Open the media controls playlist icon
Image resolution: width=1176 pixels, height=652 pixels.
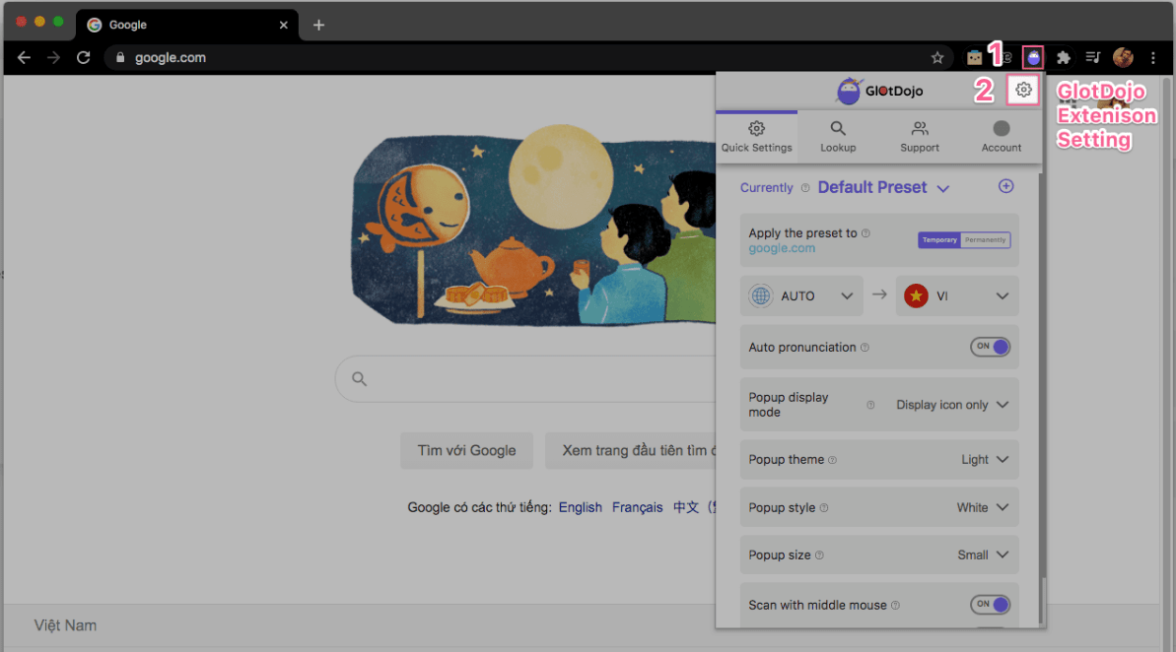(1093, 58)
